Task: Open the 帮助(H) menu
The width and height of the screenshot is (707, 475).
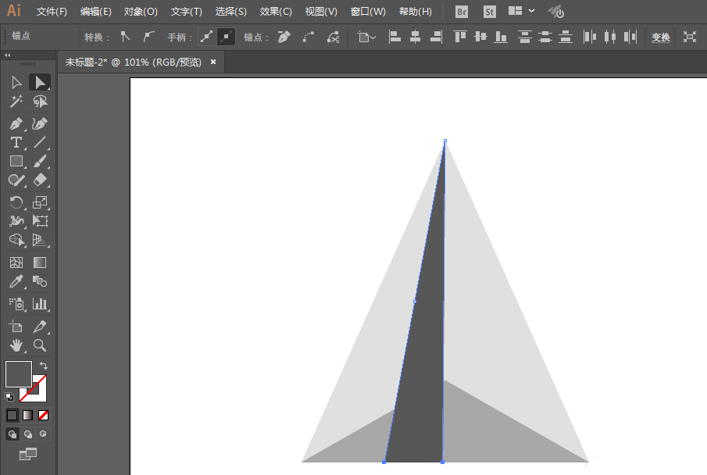Action: [416, 12]
